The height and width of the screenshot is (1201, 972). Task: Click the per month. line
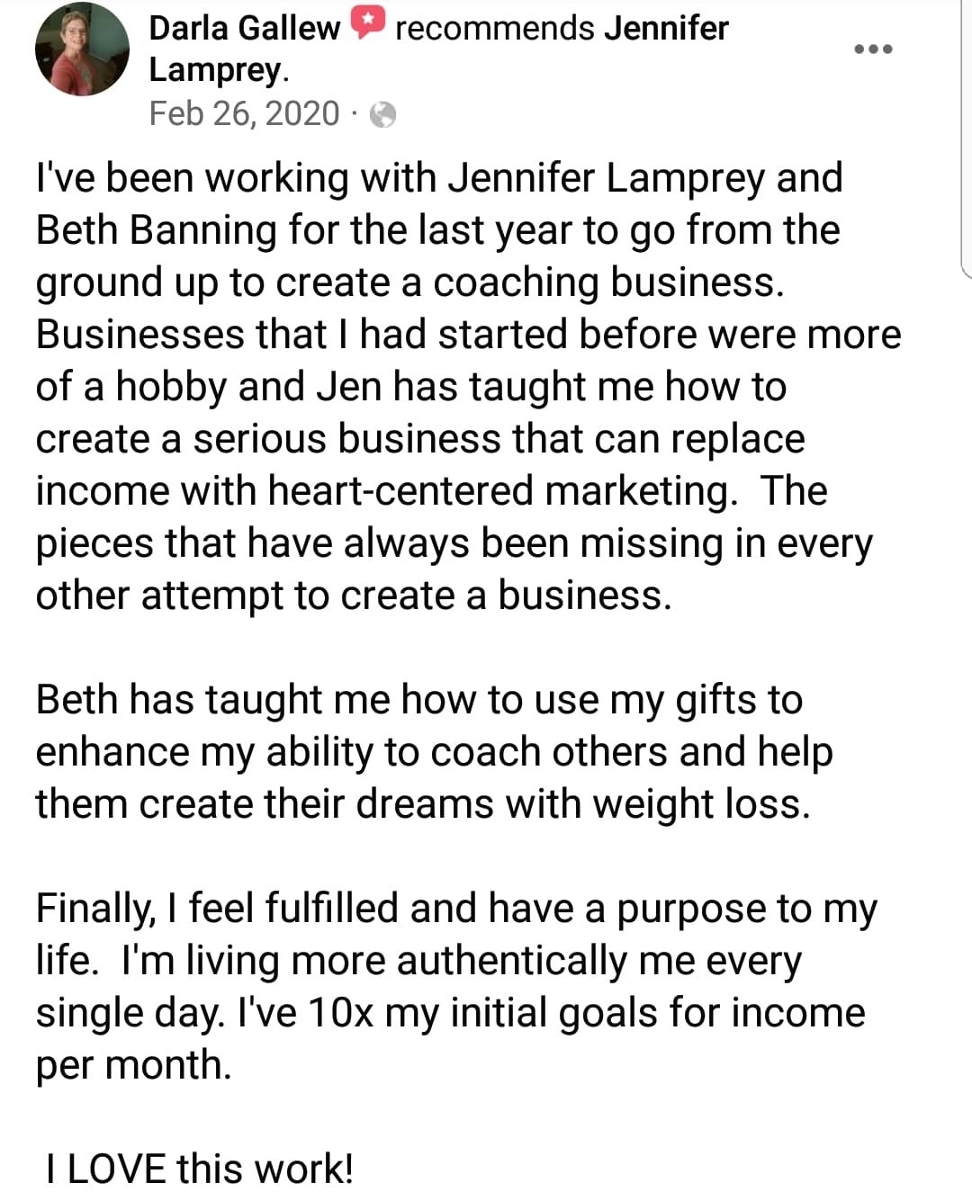(x=134, y=1066)
